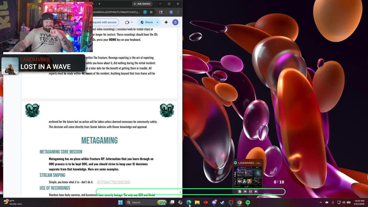Click Spotify preview window thumbnail

click(248, 177)
